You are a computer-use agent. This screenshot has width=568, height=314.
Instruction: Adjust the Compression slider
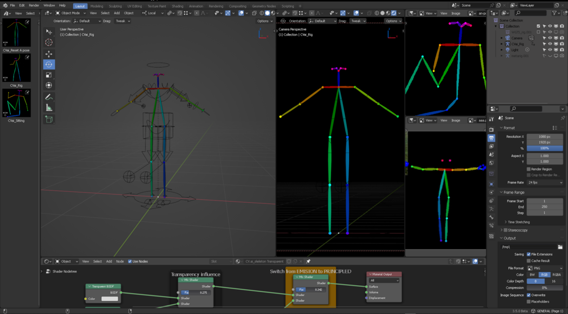[544, 287]
